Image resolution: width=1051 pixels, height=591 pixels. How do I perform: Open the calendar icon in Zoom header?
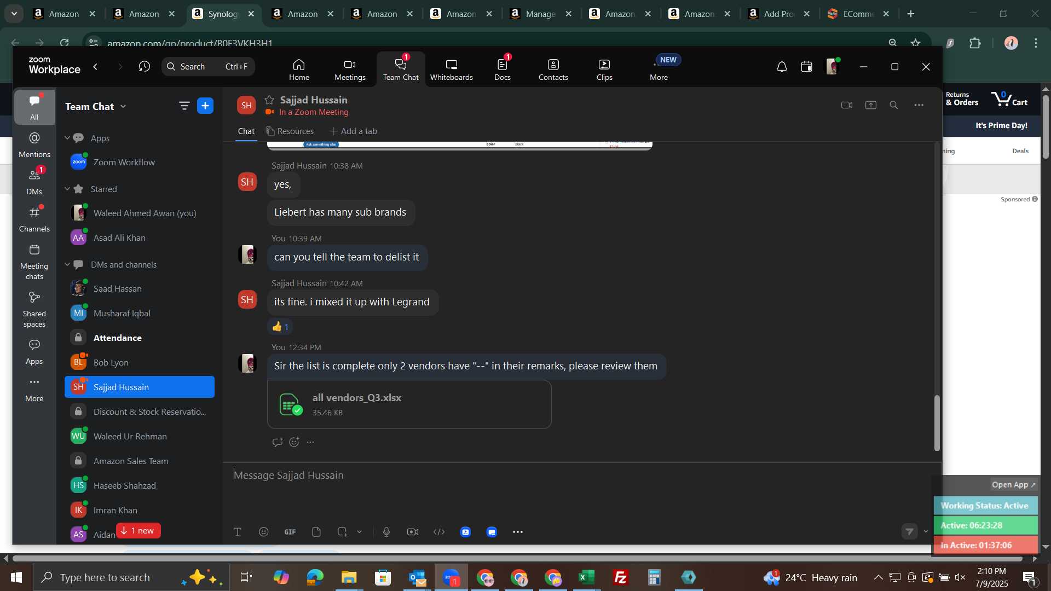tap(806, 66)
